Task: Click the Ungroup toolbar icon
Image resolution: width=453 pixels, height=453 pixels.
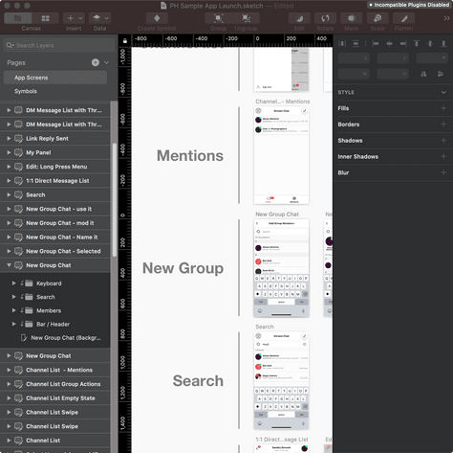Action: tap(246, 18)
